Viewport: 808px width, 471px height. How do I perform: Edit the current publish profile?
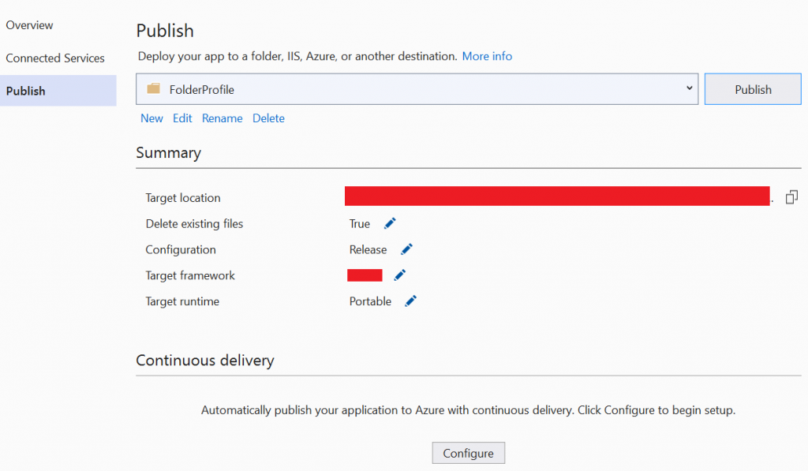point(182,118)
